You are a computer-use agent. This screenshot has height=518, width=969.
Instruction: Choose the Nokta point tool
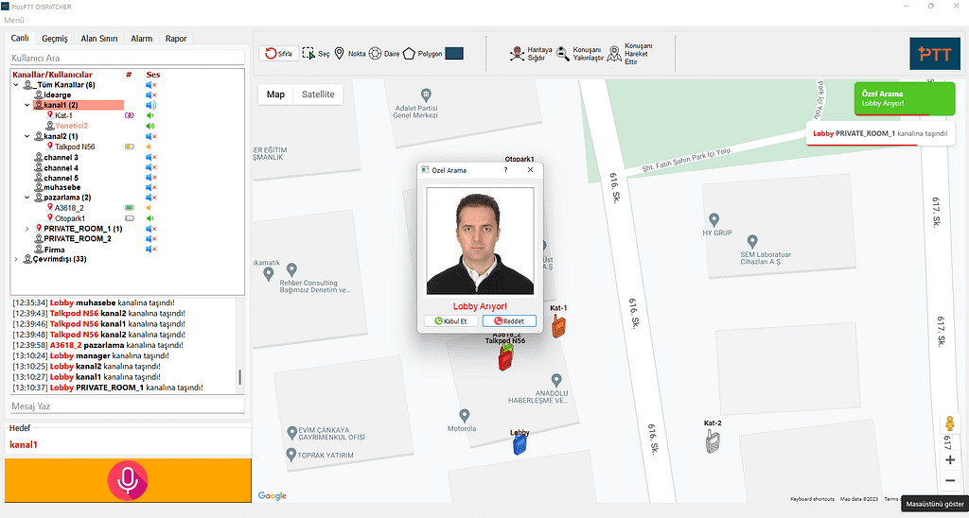(x=350, y=54)
